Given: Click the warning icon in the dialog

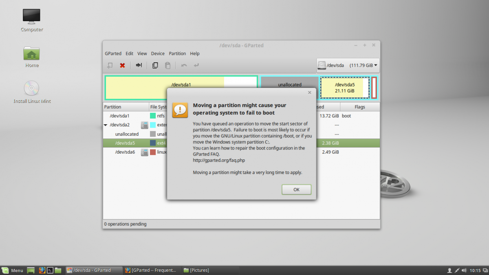Looking at the screenshot, I should [180, 110].
